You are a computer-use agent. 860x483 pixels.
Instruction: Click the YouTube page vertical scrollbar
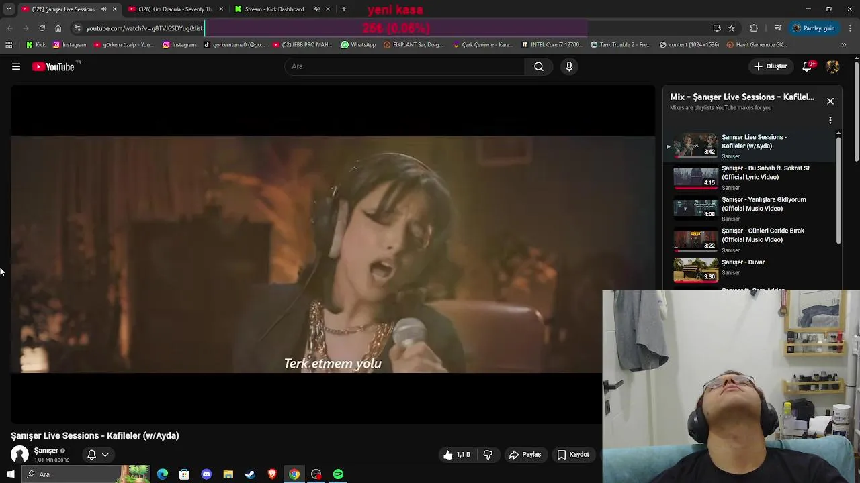857,111
